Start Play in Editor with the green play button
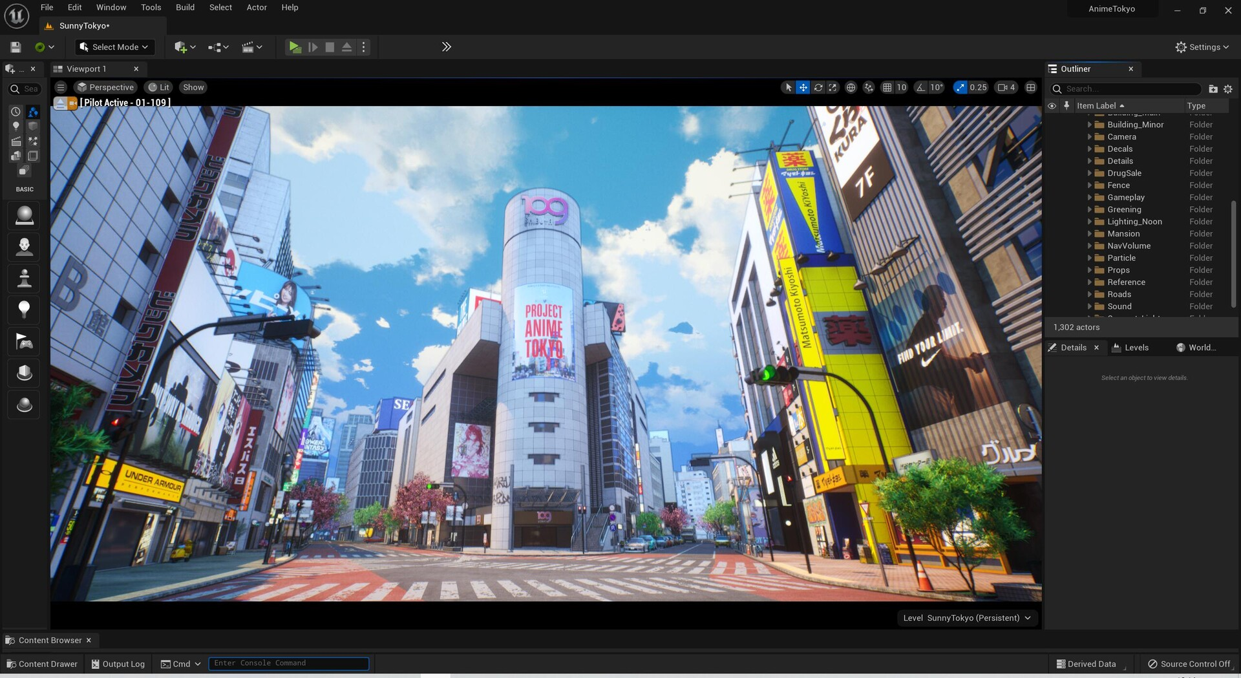Screen dimensions: 1241x678 click(295, 47)
